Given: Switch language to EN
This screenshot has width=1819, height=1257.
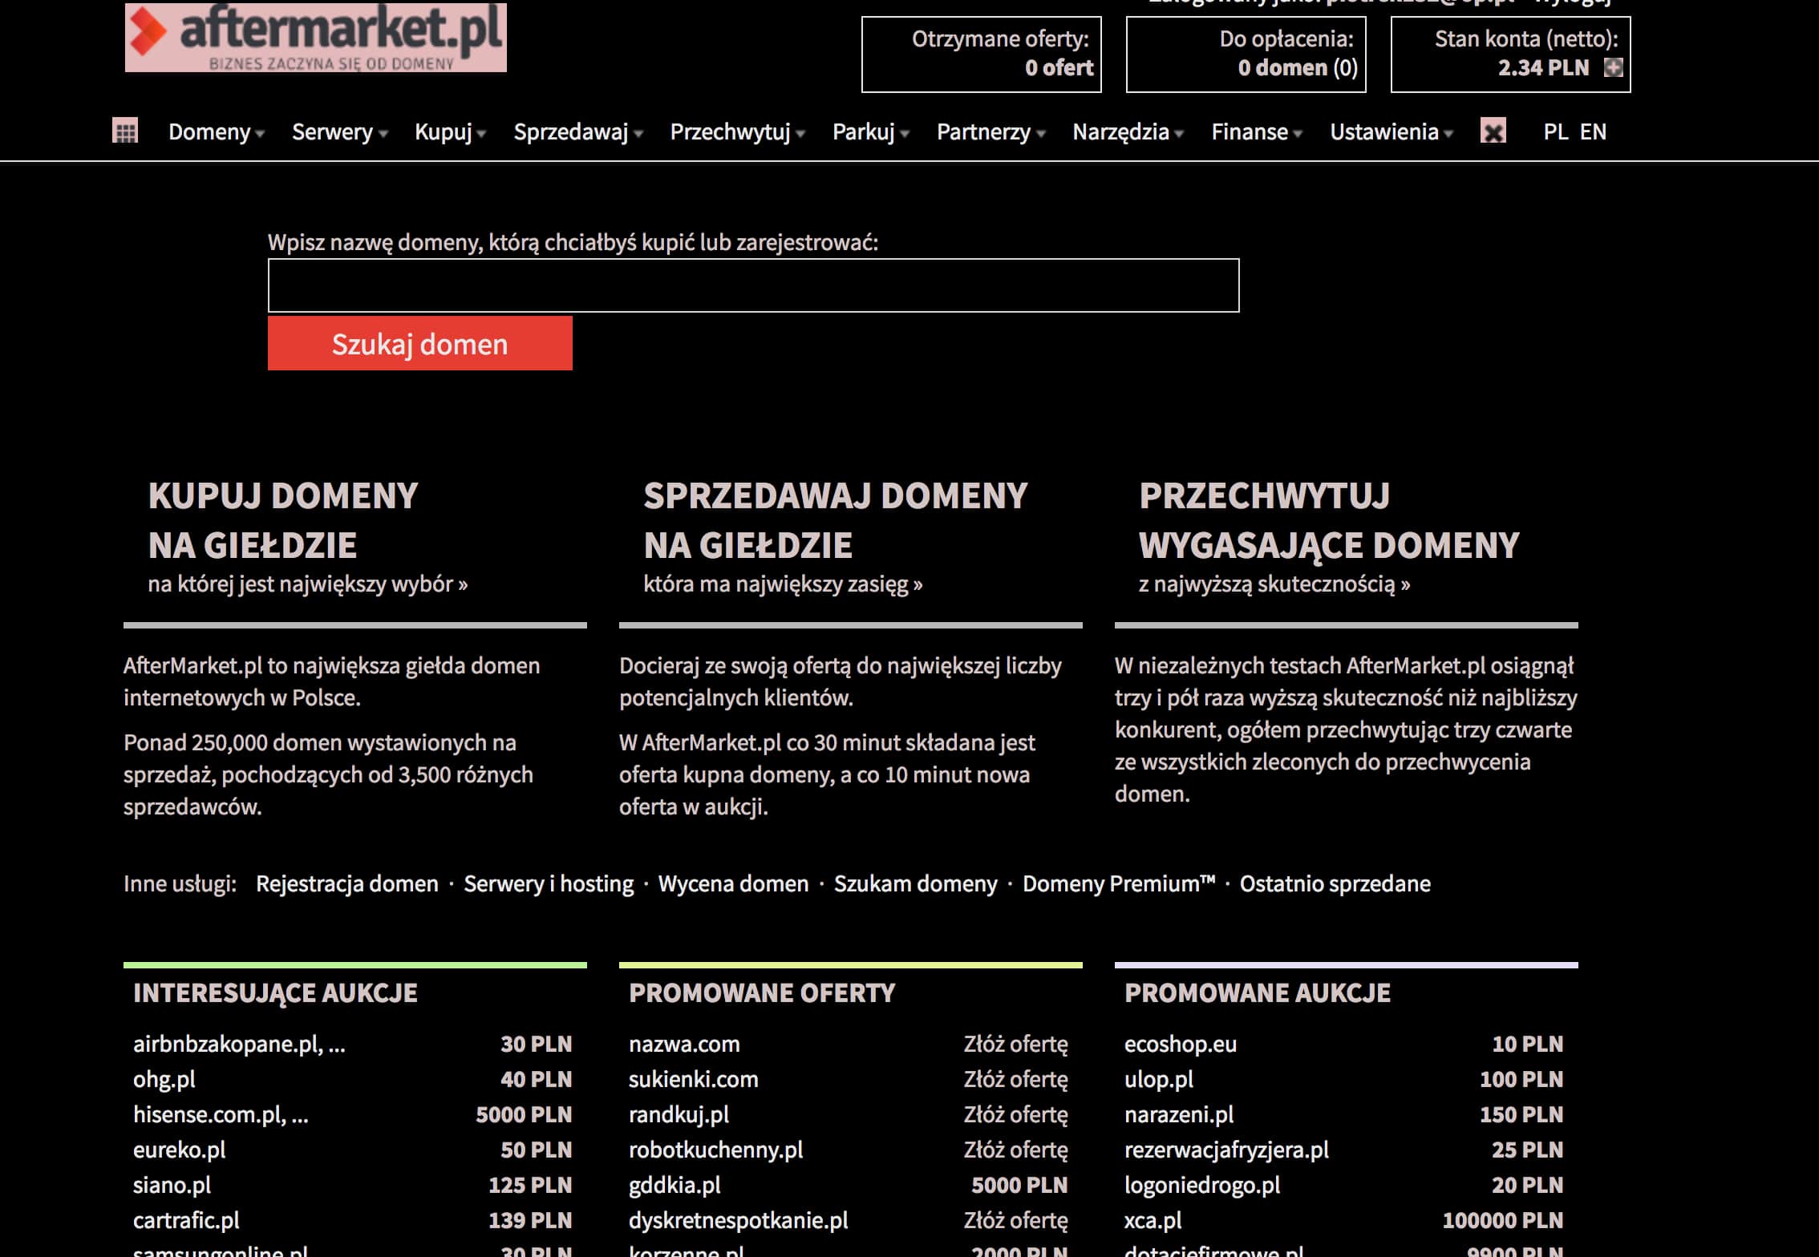Looking at the screenshot, I should click(x=1593, y=131).
